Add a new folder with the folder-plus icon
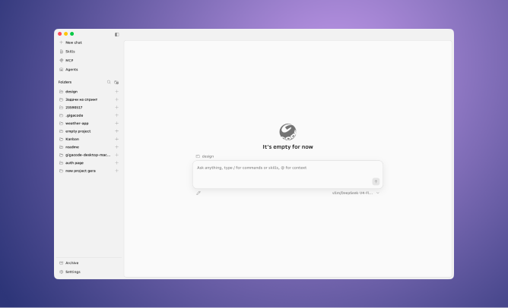The image size is (508, 308). click(116, 82)
